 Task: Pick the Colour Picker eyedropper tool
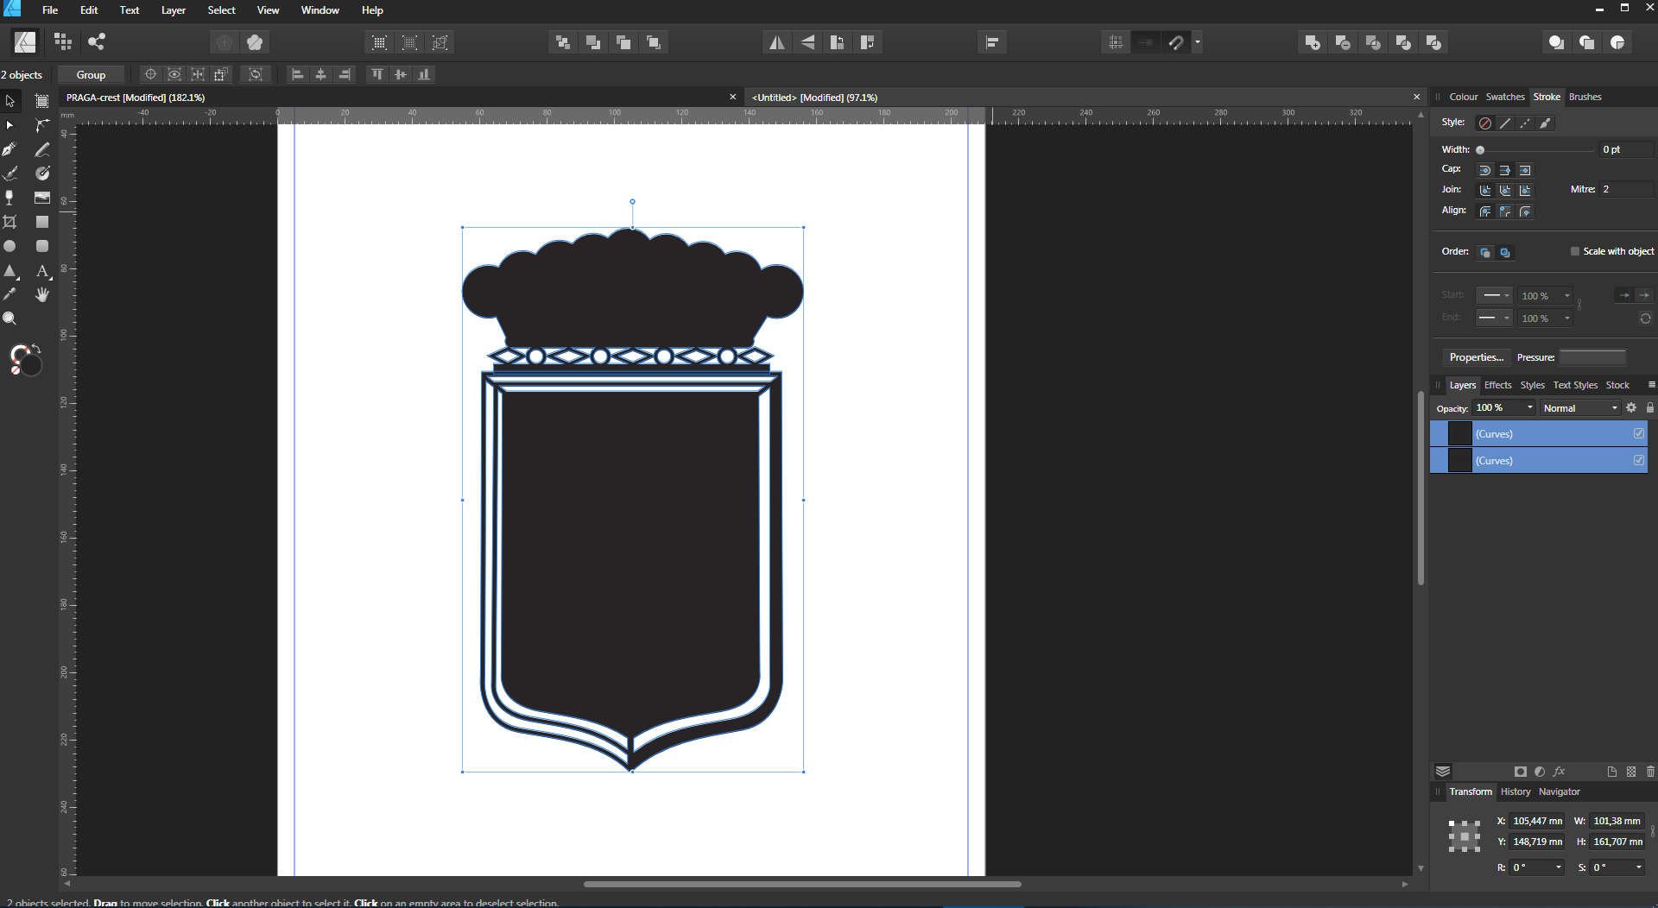click(x=10, y=294)
